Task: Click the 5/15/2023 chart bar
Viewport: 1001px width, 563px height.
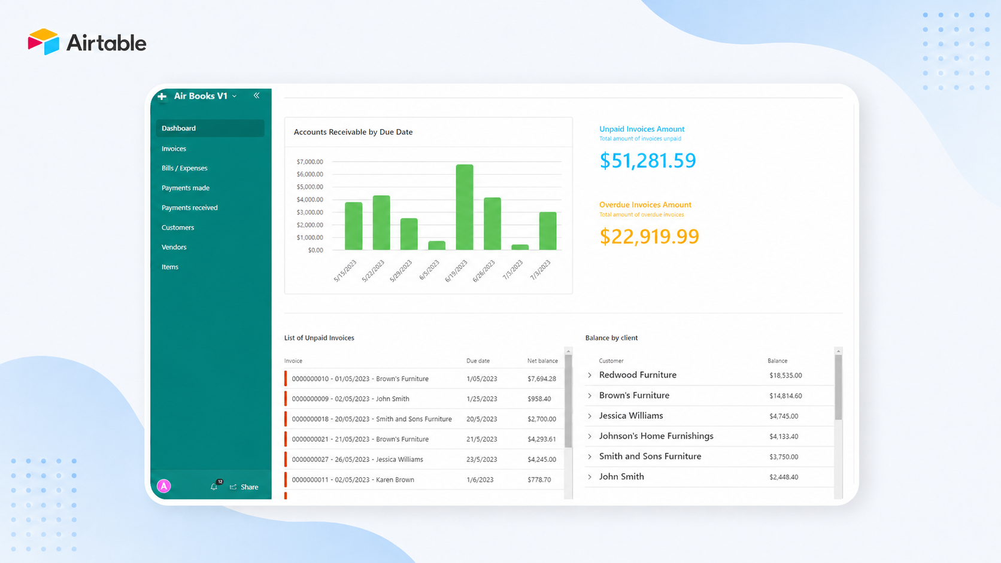Action: tap(354, 226)
